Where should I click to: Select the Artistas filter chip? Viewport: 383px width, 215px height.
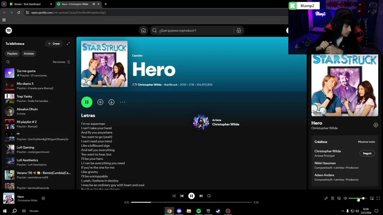click(29, 53)
